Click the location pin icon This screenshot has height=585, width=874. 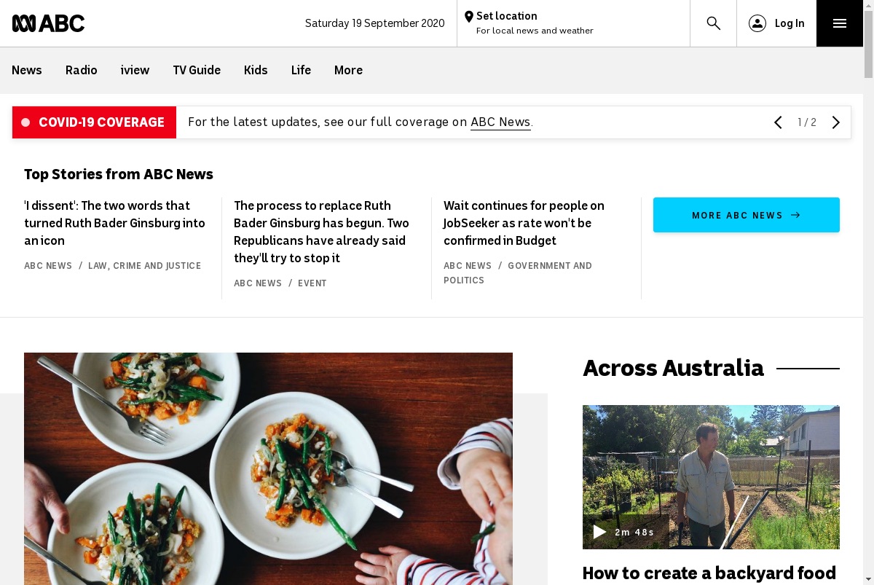pyautogui.click(x=469, y=17)
